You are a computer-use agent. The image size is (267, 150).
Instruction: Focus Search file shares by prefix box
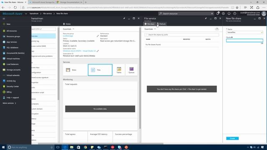[x=182, y=35]
